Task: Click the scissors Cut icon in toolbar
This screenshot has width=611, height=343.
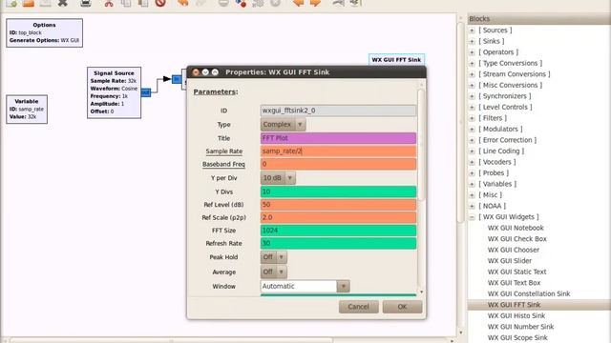Action: pos(109,3)
